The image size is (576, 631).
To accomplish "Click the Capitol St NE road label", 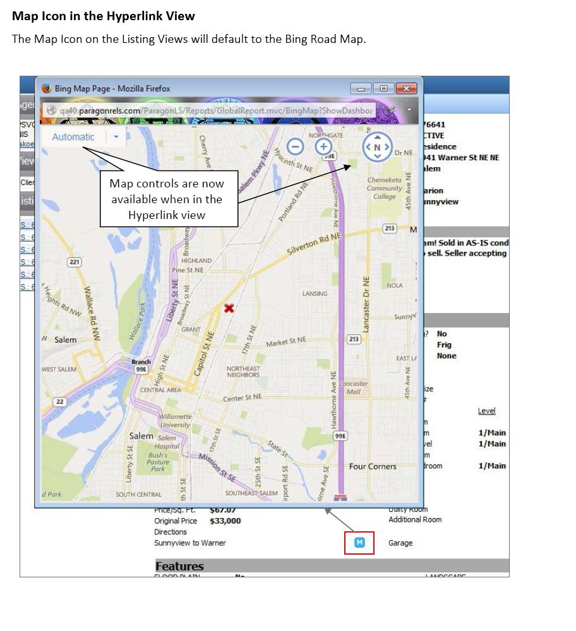I will (204, 354).
